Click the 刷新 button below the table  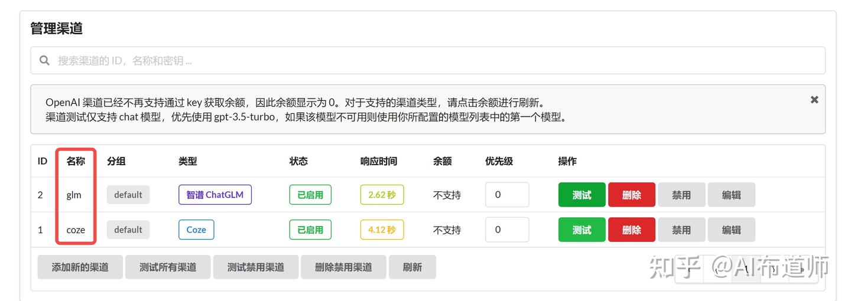(412, 267)
